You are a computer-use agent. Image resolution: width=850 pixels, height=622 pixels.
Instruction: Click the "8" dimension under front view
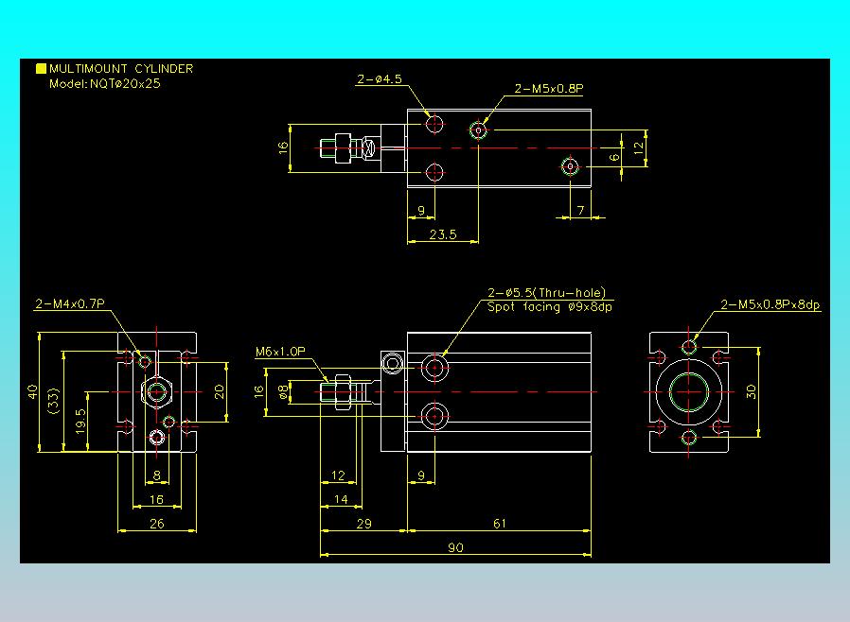tap(157, 475)
